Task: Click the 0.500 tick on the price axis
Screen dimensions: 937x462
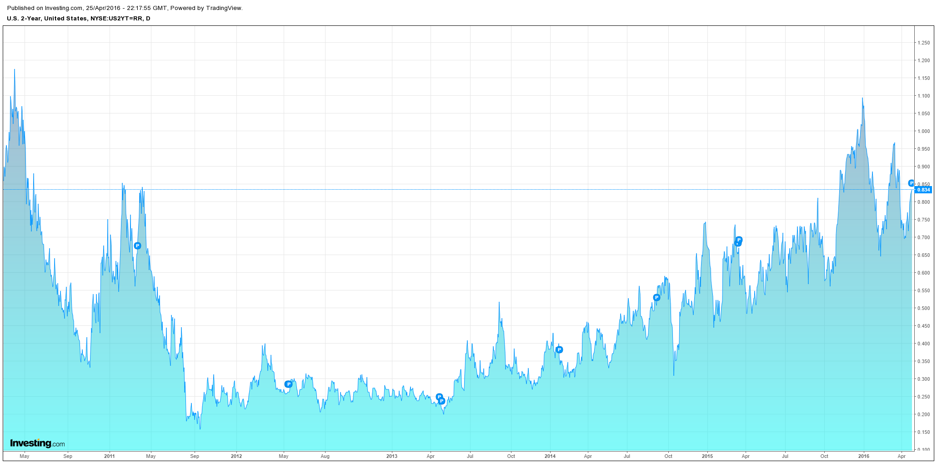Action: (923, 308)
